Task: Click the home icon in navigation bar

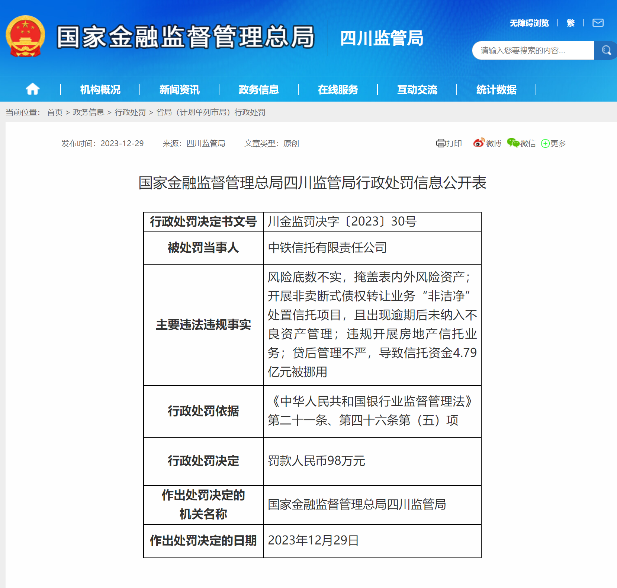Action: click(x=32, y=89)
